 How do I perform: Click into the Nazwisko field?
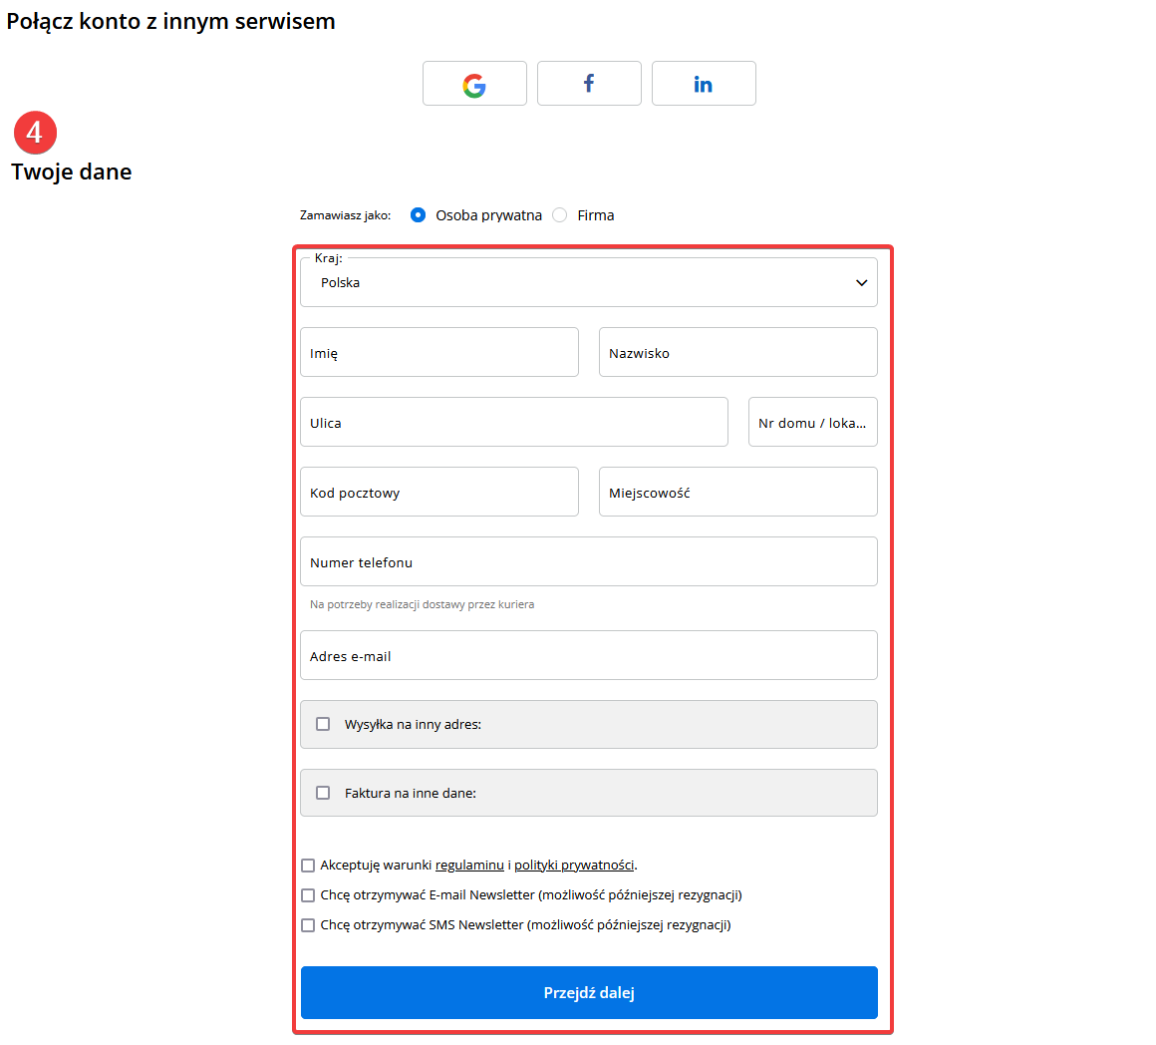click(x=737, y=353)
